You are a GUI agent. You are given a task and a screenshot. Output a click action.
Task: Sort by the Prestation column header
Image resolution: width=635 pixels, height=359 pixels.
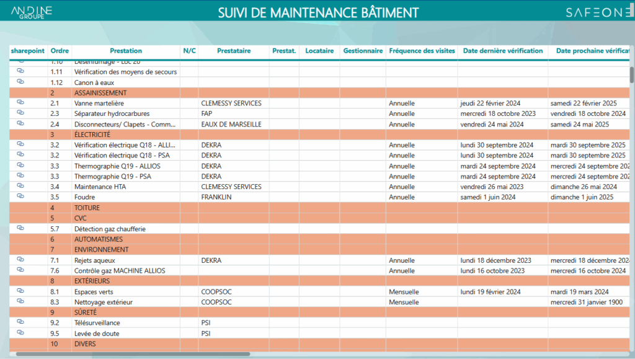pyautogui.click(x=126, y=51)
